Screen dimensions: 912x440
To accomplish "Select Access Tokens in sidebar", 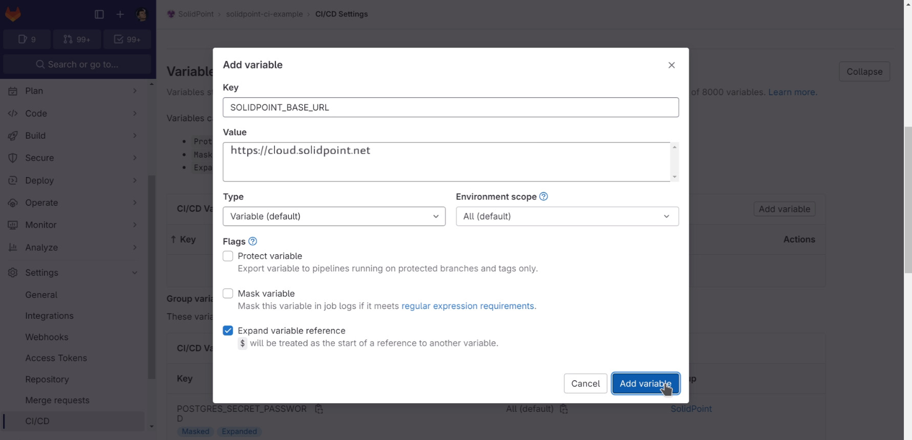I will 56,358.
